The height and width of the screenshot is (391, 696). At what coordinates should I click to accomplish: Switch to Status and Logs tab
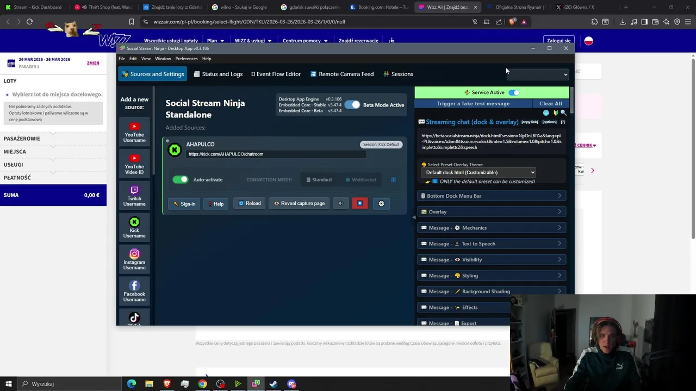tap(218, 74)
